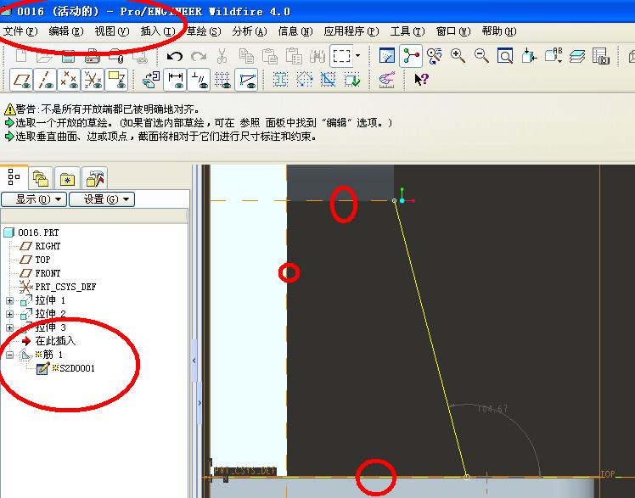This screenshot has width=635, height=498.
Task: Click the Refit to screen icon
Action: click(505, 56)
